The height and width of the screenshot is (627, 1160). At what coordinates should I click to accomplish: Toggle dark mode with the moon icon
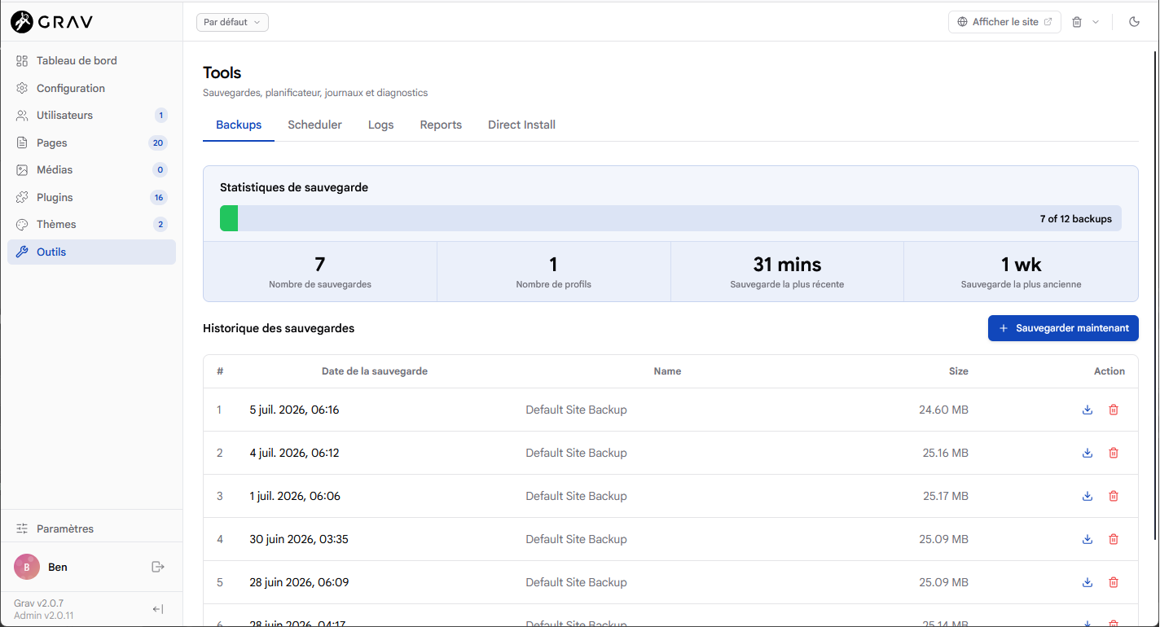(1134, 22)
